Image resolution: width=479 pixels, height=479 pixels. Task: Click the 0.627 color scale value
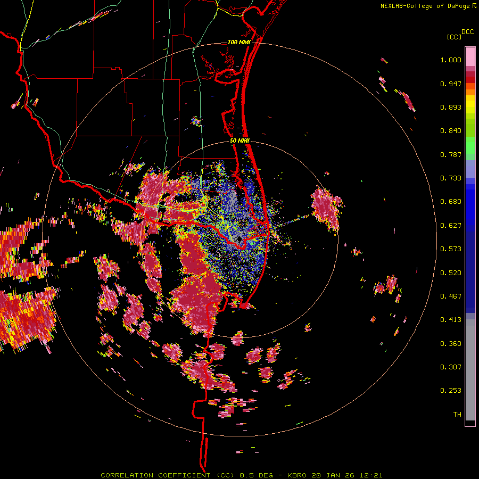tap(451, 226)
